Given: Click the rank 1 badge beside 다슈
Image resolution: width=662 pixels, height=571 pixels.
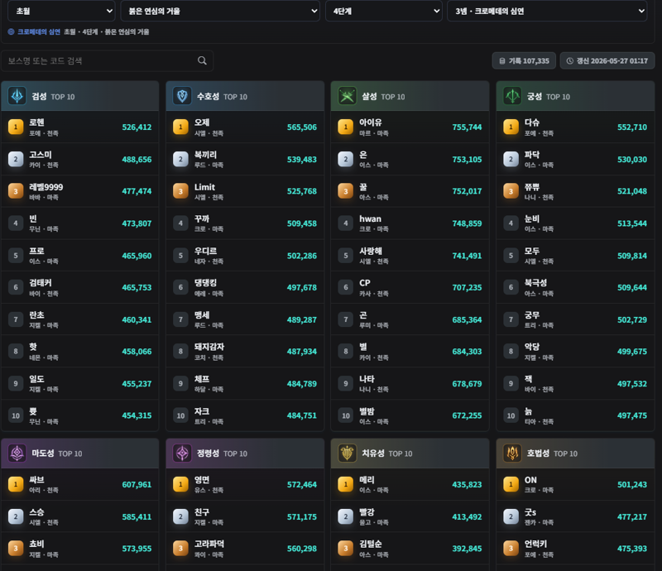Looking at the screenshot, I should pos(511,127).
